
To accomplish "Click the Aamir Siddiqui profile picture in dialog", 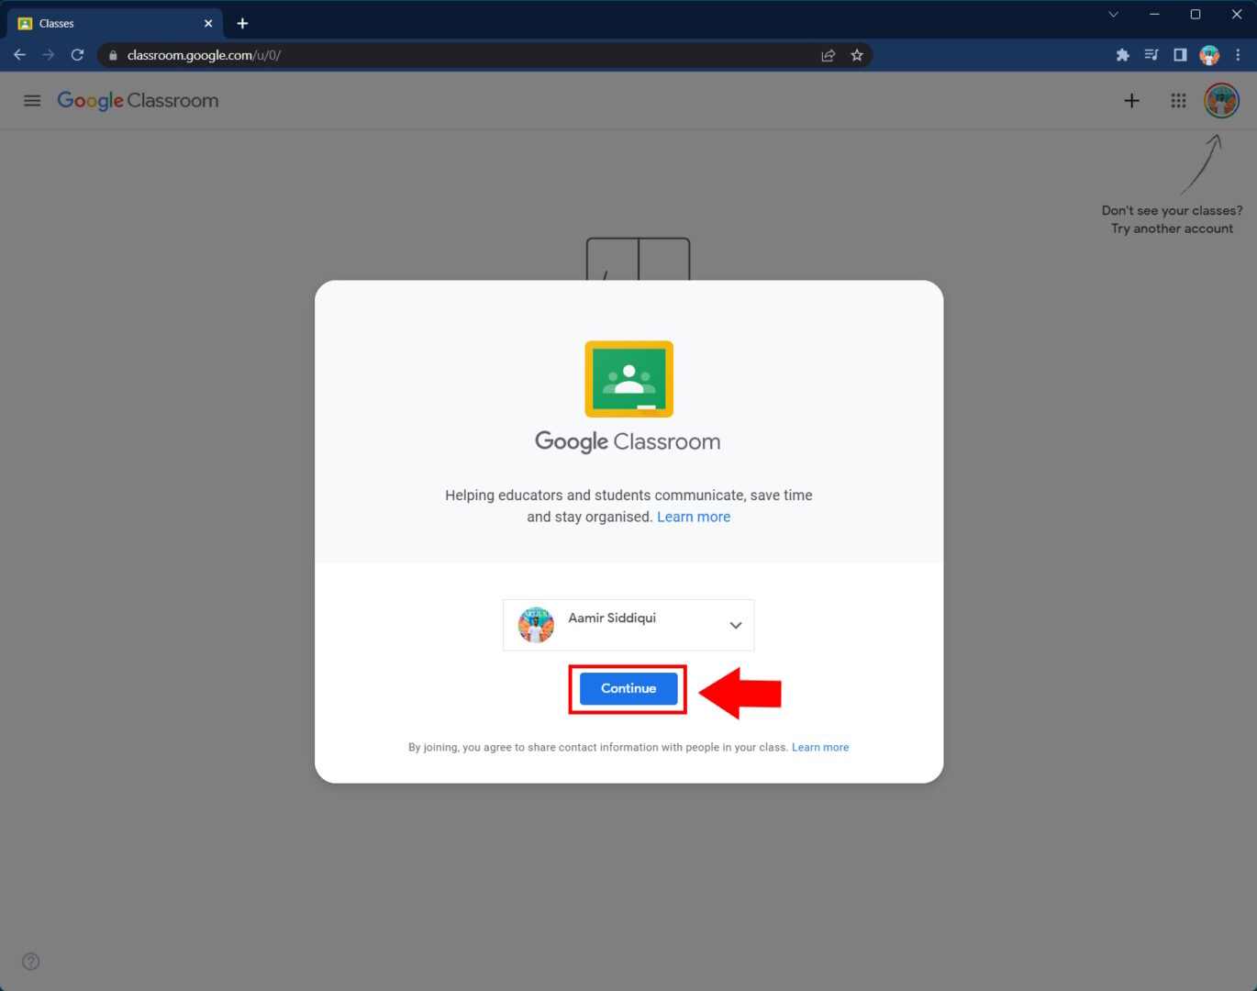I will tap(536, 625).
